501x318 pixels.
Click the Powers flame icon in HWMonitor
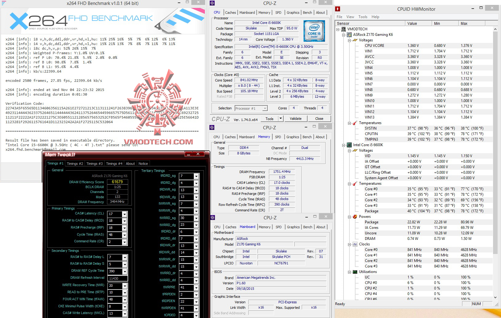pyautogui.click(x=355, y=217)
